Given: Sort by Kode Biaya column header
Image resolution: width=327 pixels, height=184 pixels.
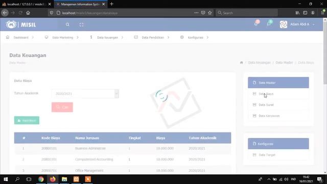Looking at the screenshot, I should [x=51, y=138].
